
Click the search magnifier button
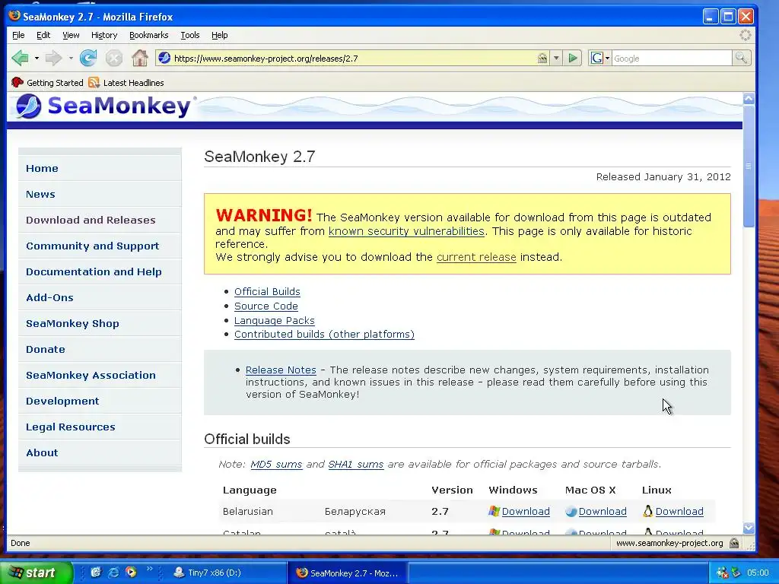tap(741, 58)
